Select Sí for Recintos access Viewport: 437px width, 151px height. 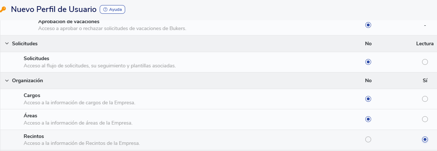pyautogui.click(x=425, y=139)
